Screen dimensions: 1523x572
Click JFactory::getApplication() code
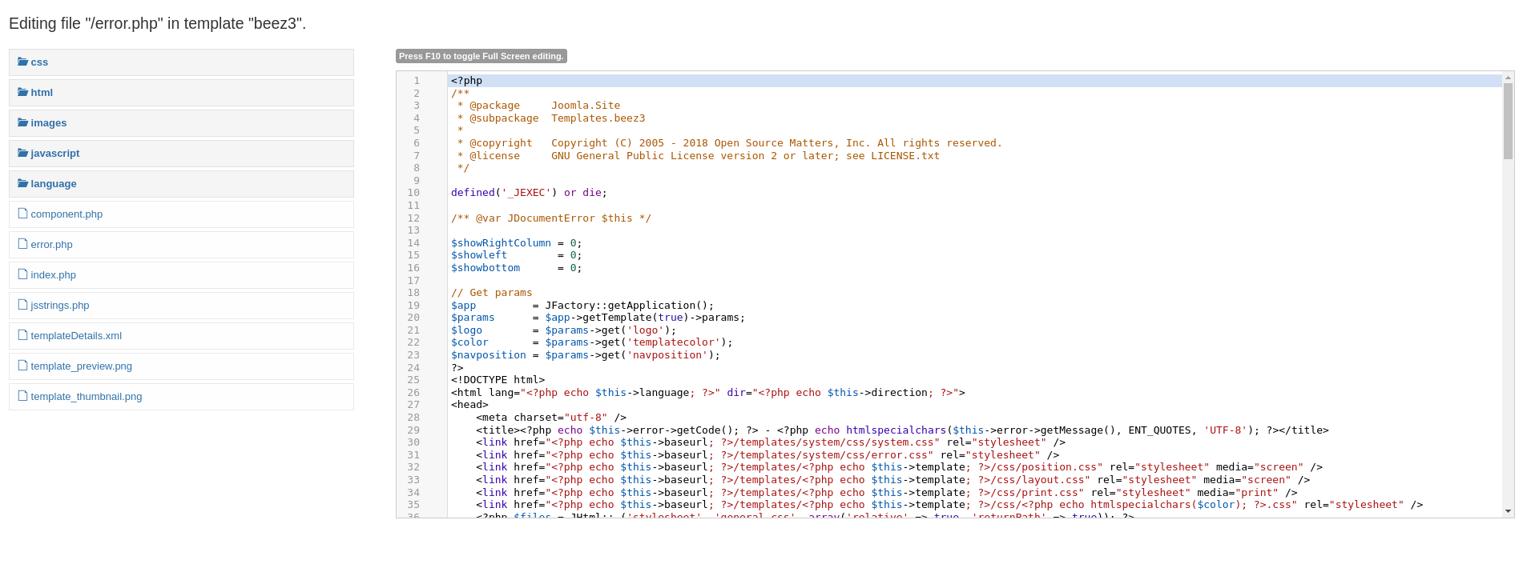pos(629,306)
